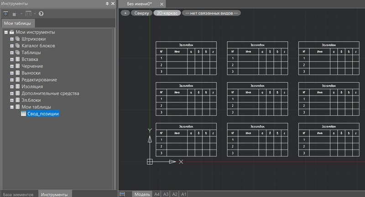Open the 2D-каркас visual style menu
The height and width of the screenshot is (197, 365).
pos(167,13)
